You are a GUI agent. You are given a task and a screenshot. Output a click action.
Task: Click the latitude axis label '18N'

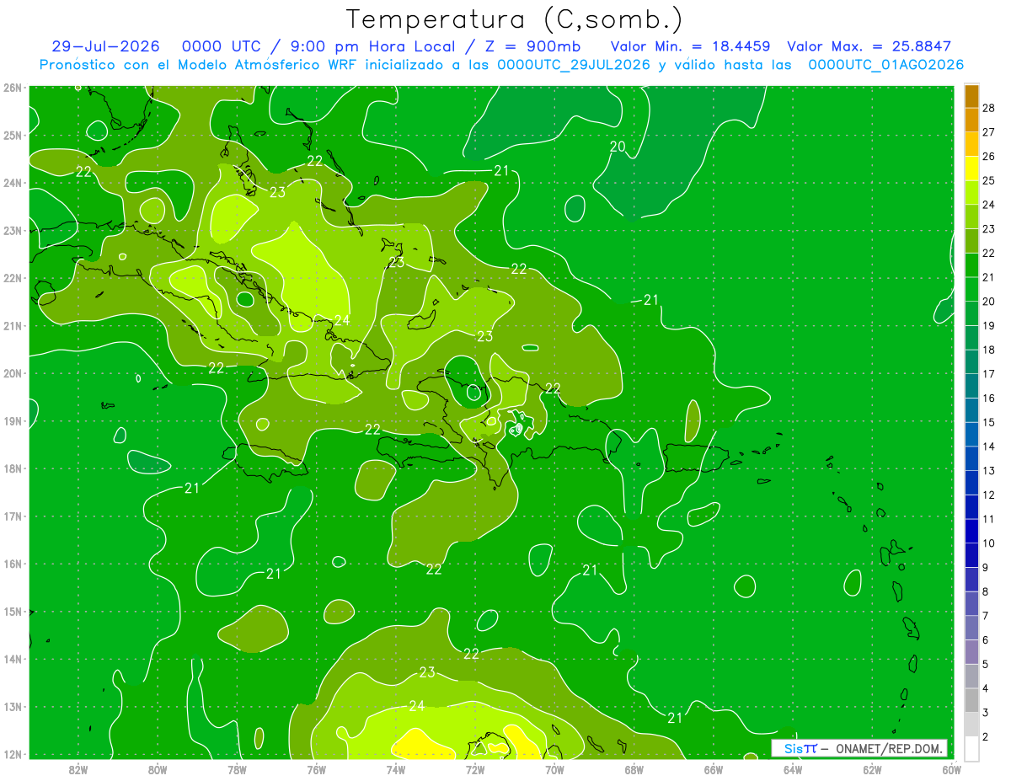pos(13,468)
